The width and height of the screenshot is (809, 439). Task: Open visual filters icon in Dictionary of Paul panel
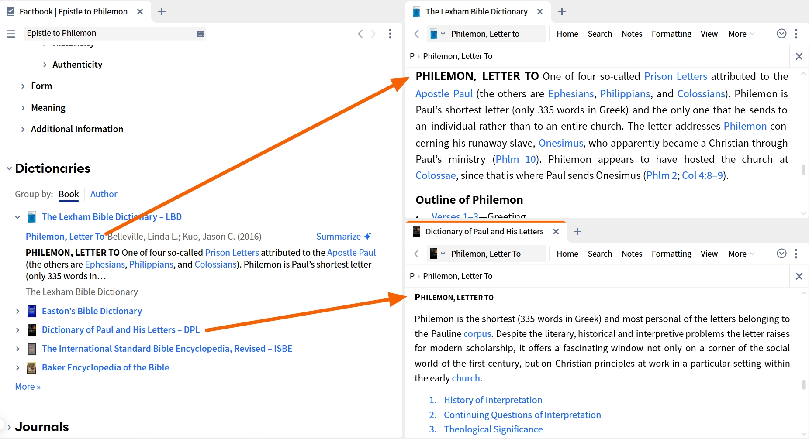coord(781,254)
